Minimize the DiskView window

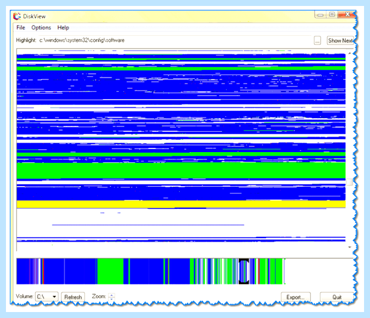coord(320,15)
